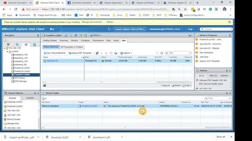The width and height of the screenshot is (252, 141).
Task: Click the Manage your licenses link
Action: coord(92,22)
